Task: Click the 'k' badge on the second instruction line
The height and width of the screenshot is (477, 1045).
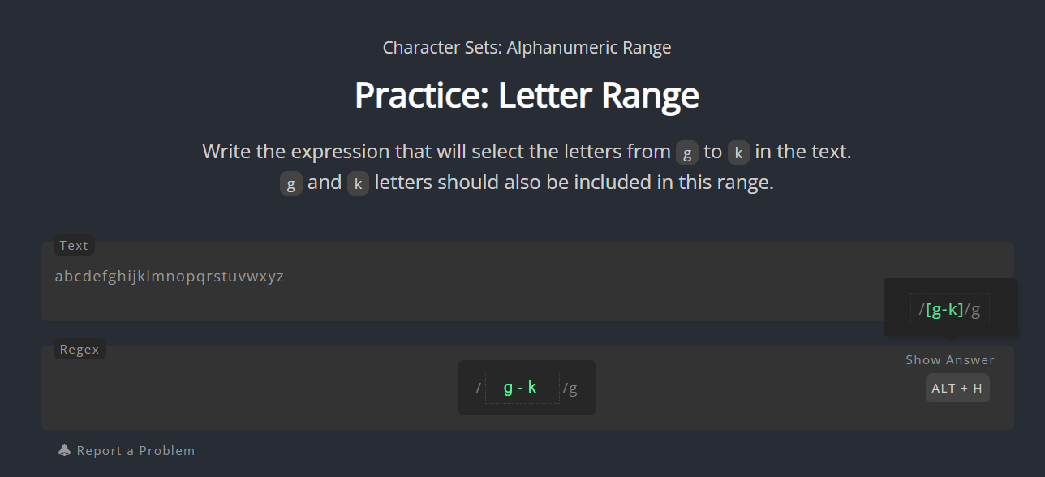Action: (x=358, y=183)
